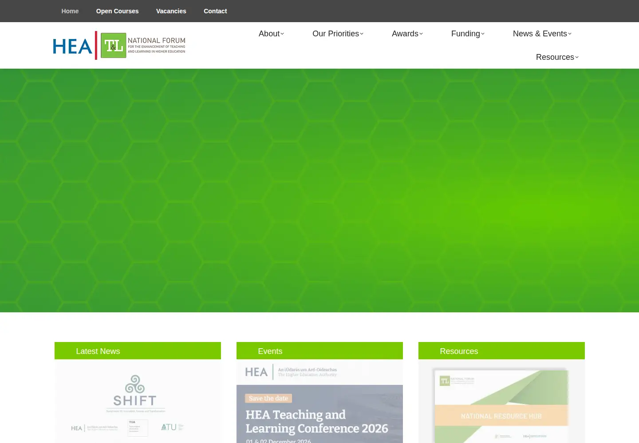Viewport: 639px width, 443px height.
Task: Expand the About dropdown menu
Action: point(271,34)
